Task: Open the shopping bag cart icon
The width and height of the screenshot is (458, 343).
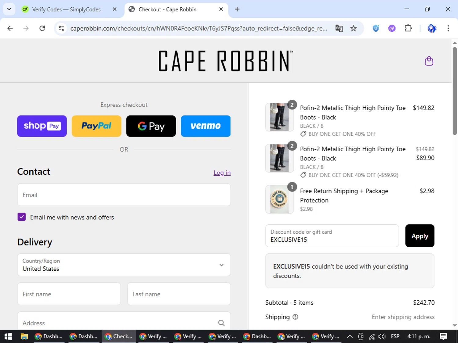Action: (429, 61)
